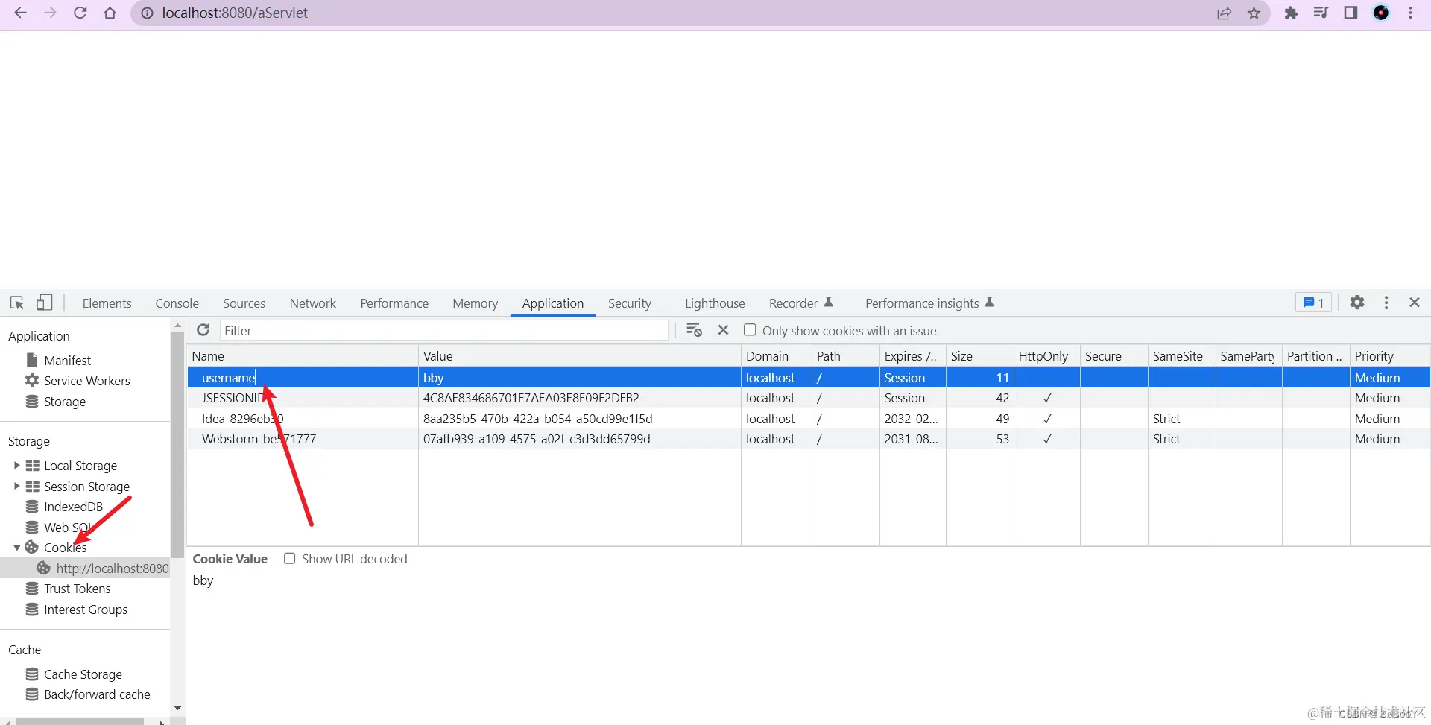Expand the Session Storage tree node

coord(16,487)
